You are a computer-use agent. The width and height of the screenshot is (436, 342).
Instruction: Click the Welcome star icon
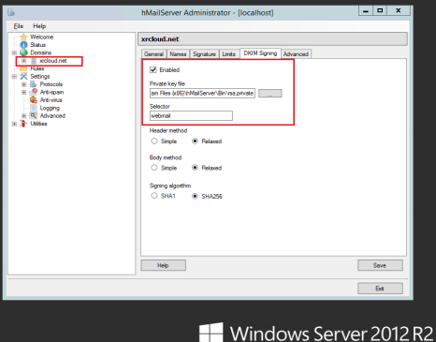(x=23, y=37)
